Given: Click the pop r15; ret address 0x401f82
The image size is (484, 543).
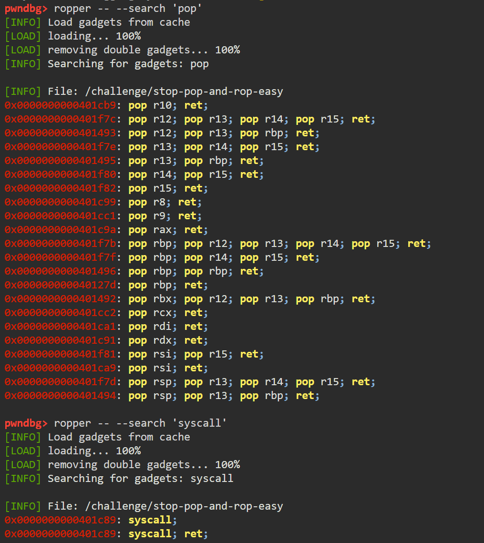Looking at the screenshot, I should [x=61, y=188].
